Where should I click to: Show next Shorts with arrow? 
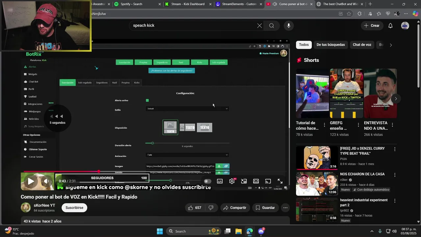(396, 99)
